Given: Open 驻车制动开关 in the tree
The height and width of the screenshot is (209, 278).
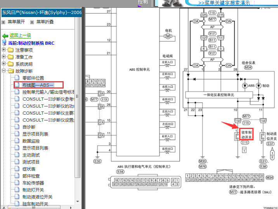Looking at the screenshot, I should coord(35,204).
